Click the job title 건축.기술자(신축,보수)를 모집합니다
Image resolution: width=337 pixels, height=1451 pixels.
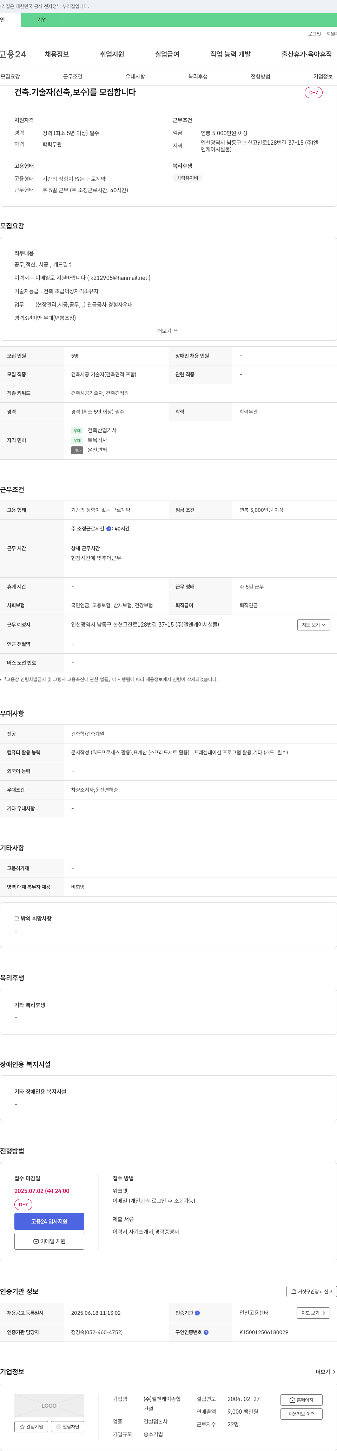(75, 92)
